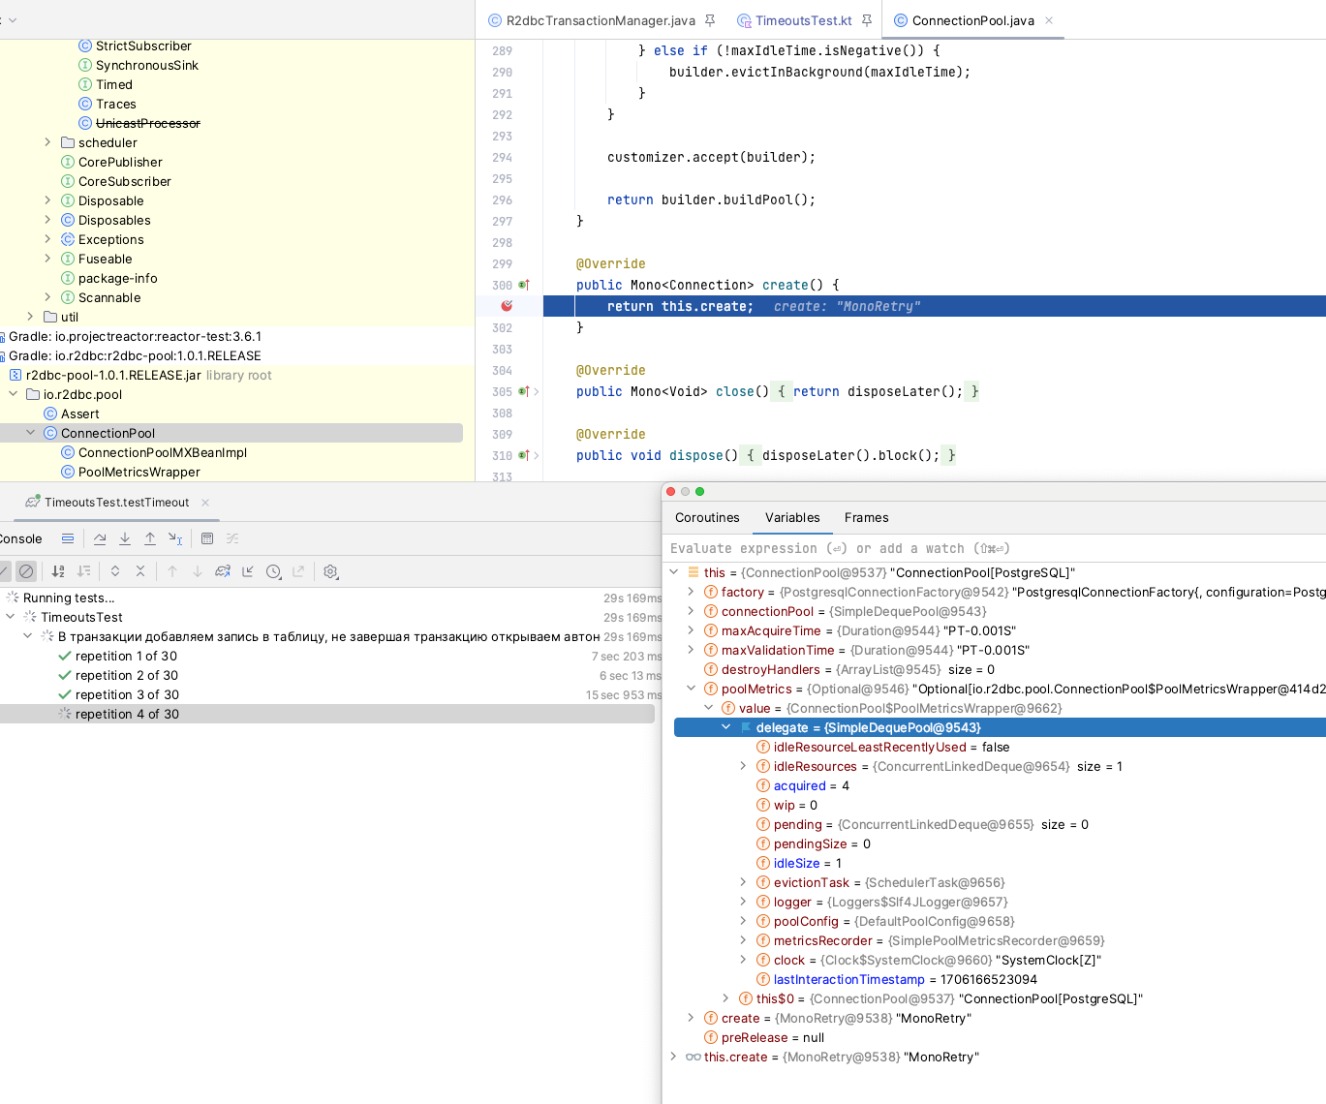Click the green zoom button of debugger window
This screenshot has width=1326, height=1104.
coord(699,492)
